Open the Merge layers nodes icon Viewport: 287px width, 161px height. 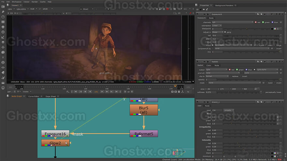[x=3, y=42]
